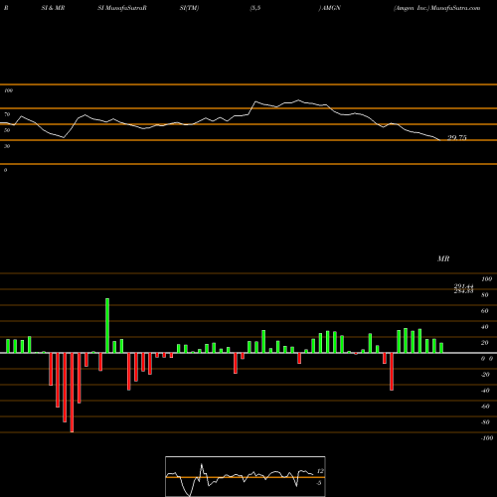Click the 'SI MunafaSutraR' header label
Viewport: 497px width, 497px height.
(122, 8)
